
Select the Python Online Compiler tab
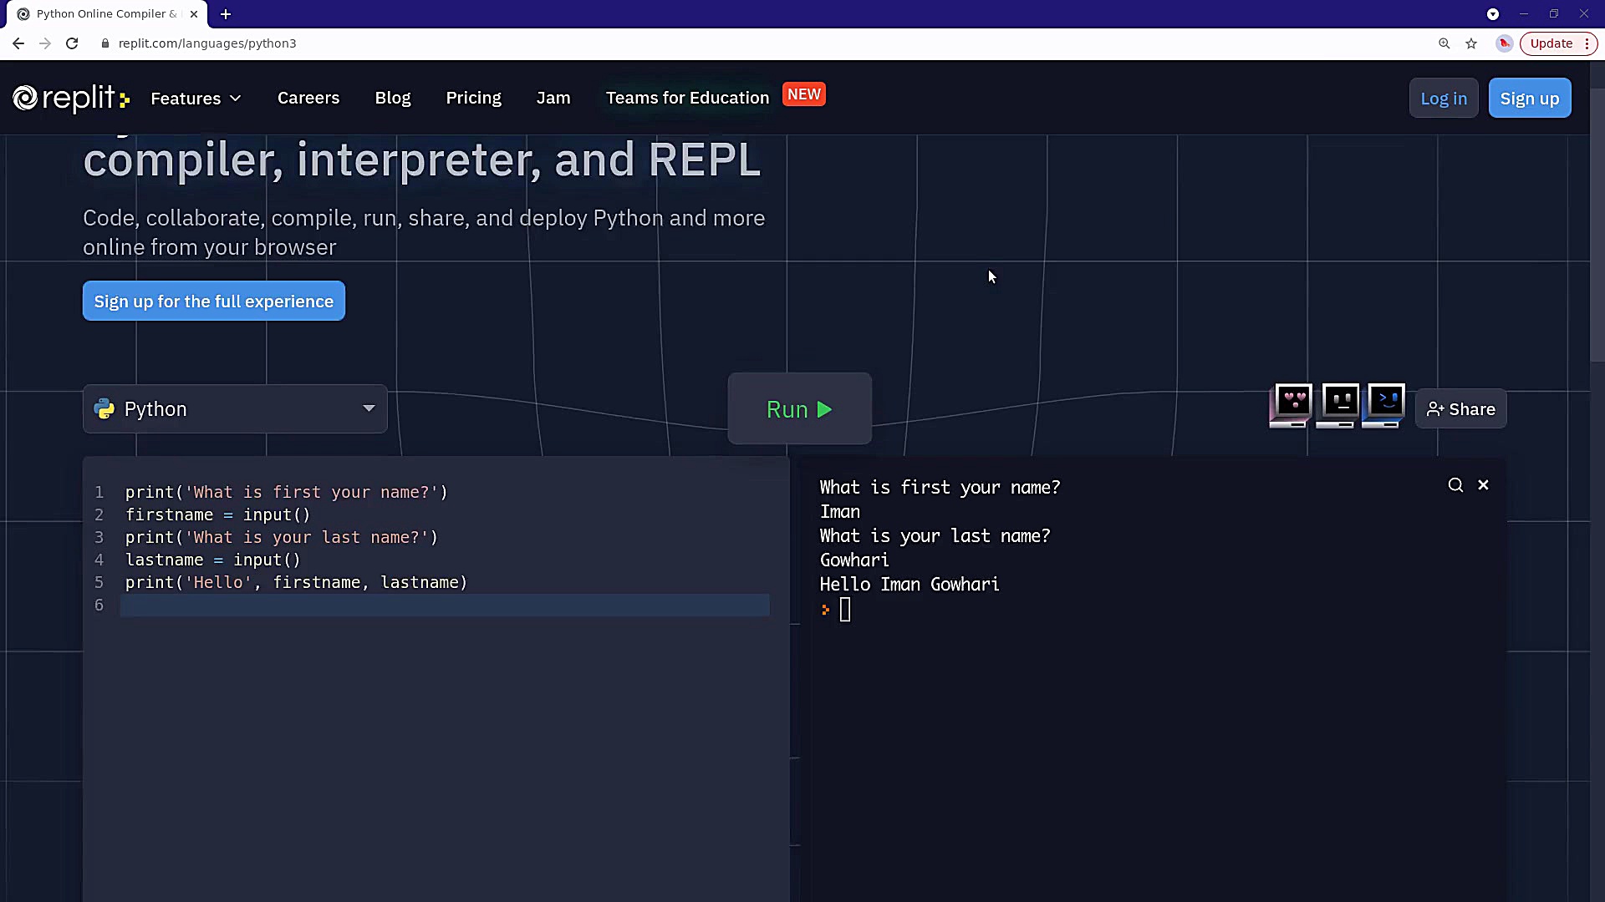tap(107, 14)
